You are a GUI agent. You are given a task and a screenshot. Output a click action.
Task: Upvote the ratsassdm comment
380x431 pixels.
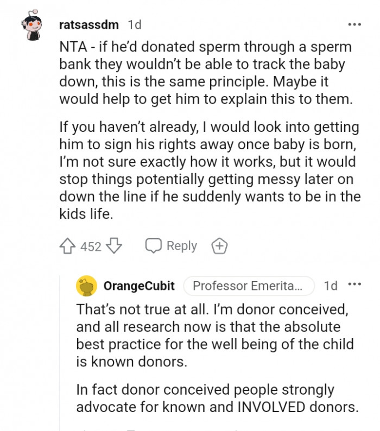coord(66,246)
